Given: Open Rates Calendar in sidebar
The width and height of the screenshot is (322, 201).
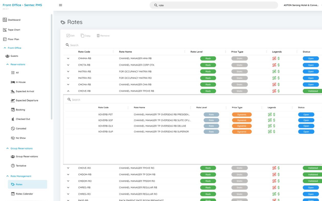Looking at the screenshot, I should 24,194.
